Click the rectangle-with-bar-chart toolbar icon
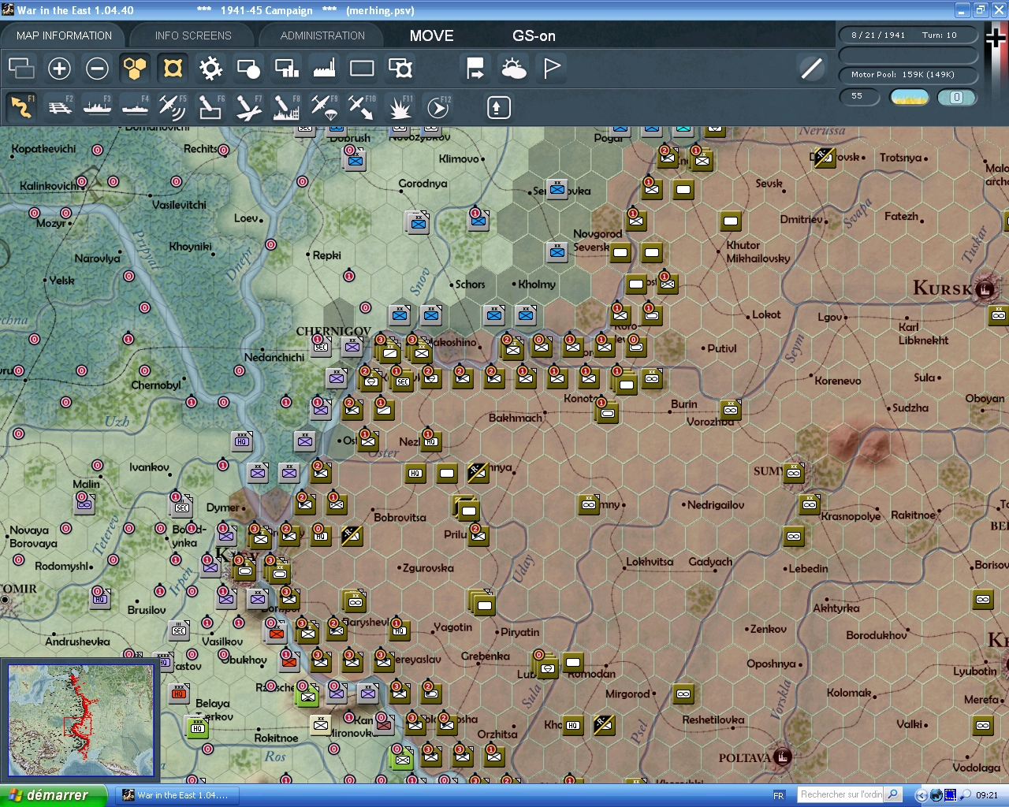This screenshot has width=1009, height=807. (286, 69)
